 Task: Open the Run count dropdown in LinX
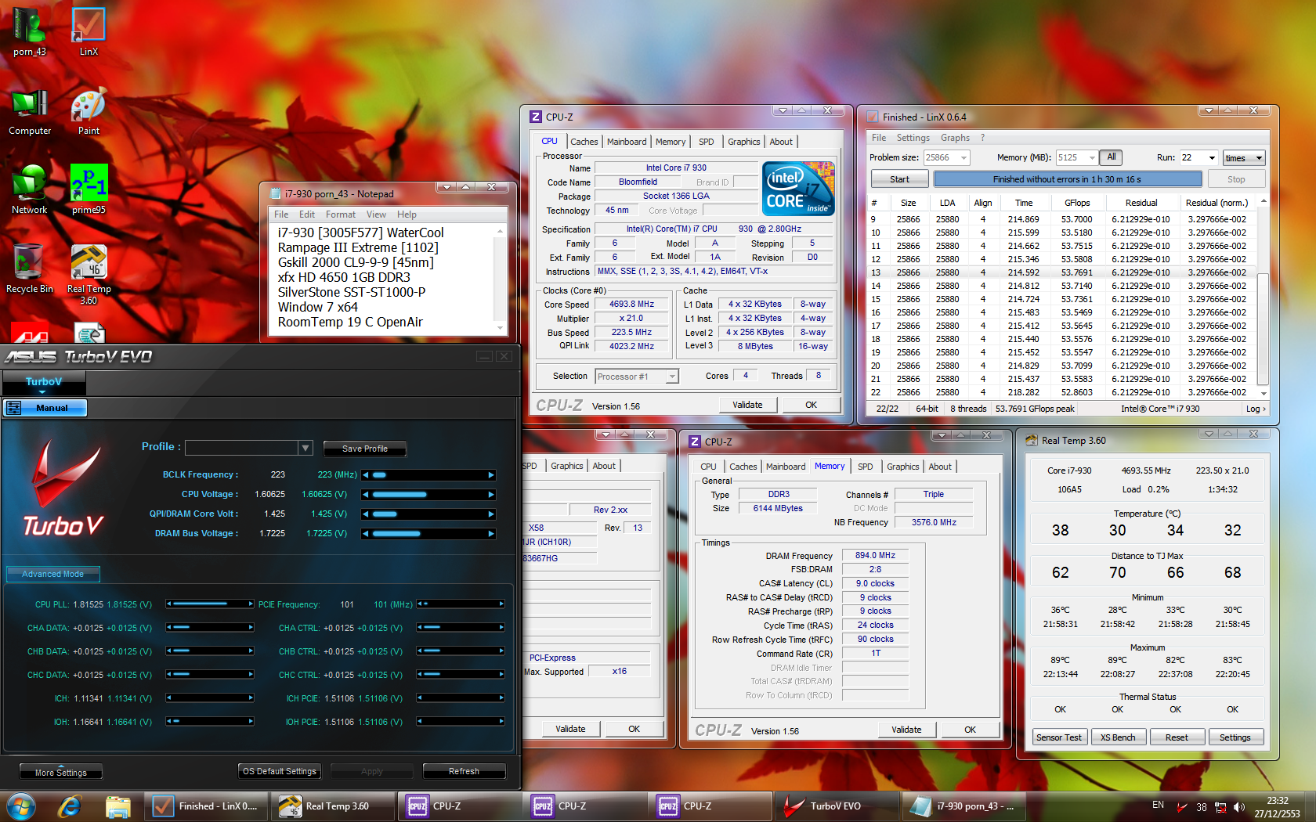(x=1212, y=158)
